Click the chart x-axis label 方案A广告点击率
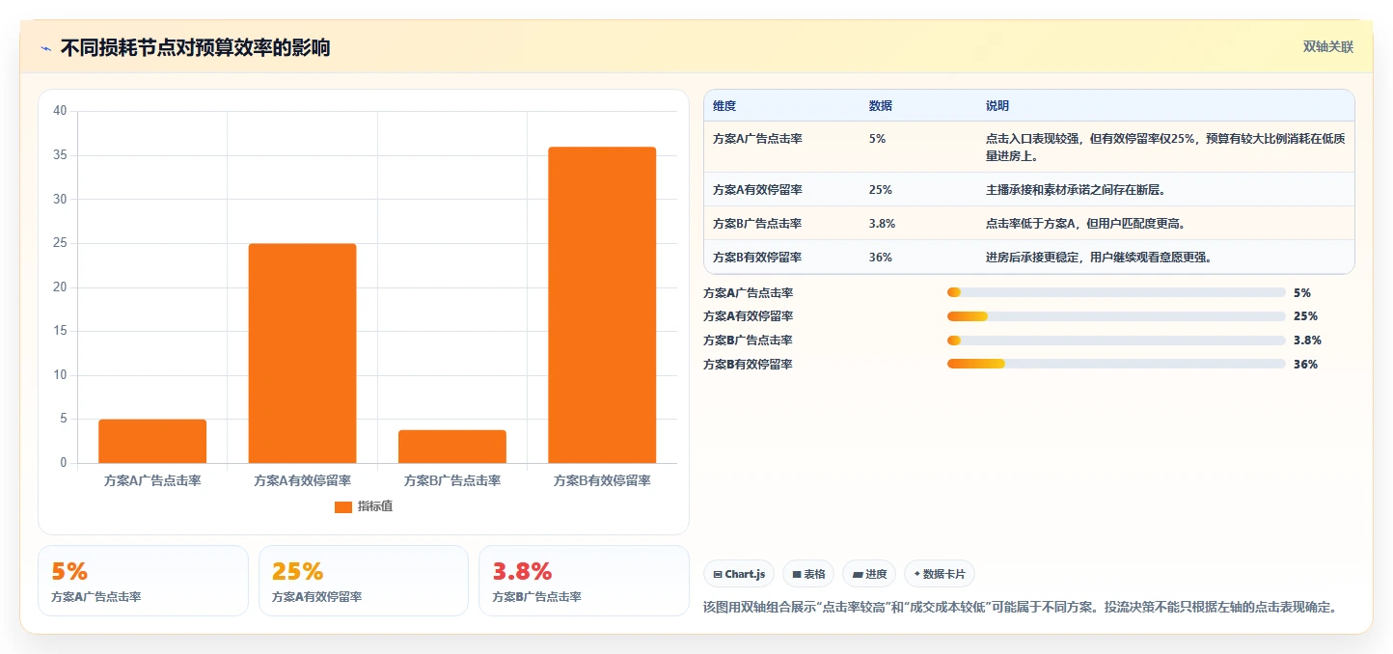Viewport: 1393px width, 654px height. [x=152, y=480]
